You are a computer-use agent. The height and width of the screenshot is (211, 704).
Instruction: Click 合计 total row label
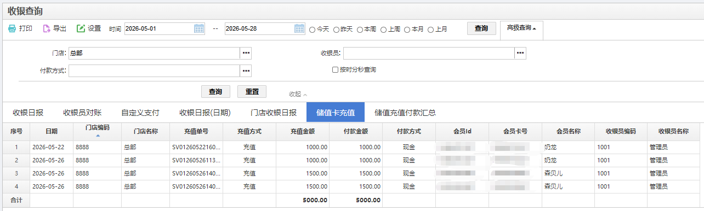pos(16,200)
